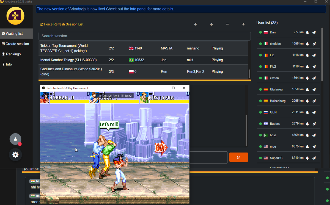The width and height of the screenshot is (330, 205).
Task: Click the session list scrollbar
Action: coord(249,74)
